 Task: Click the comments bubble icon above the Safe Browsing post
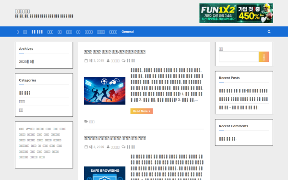point(124,147)
